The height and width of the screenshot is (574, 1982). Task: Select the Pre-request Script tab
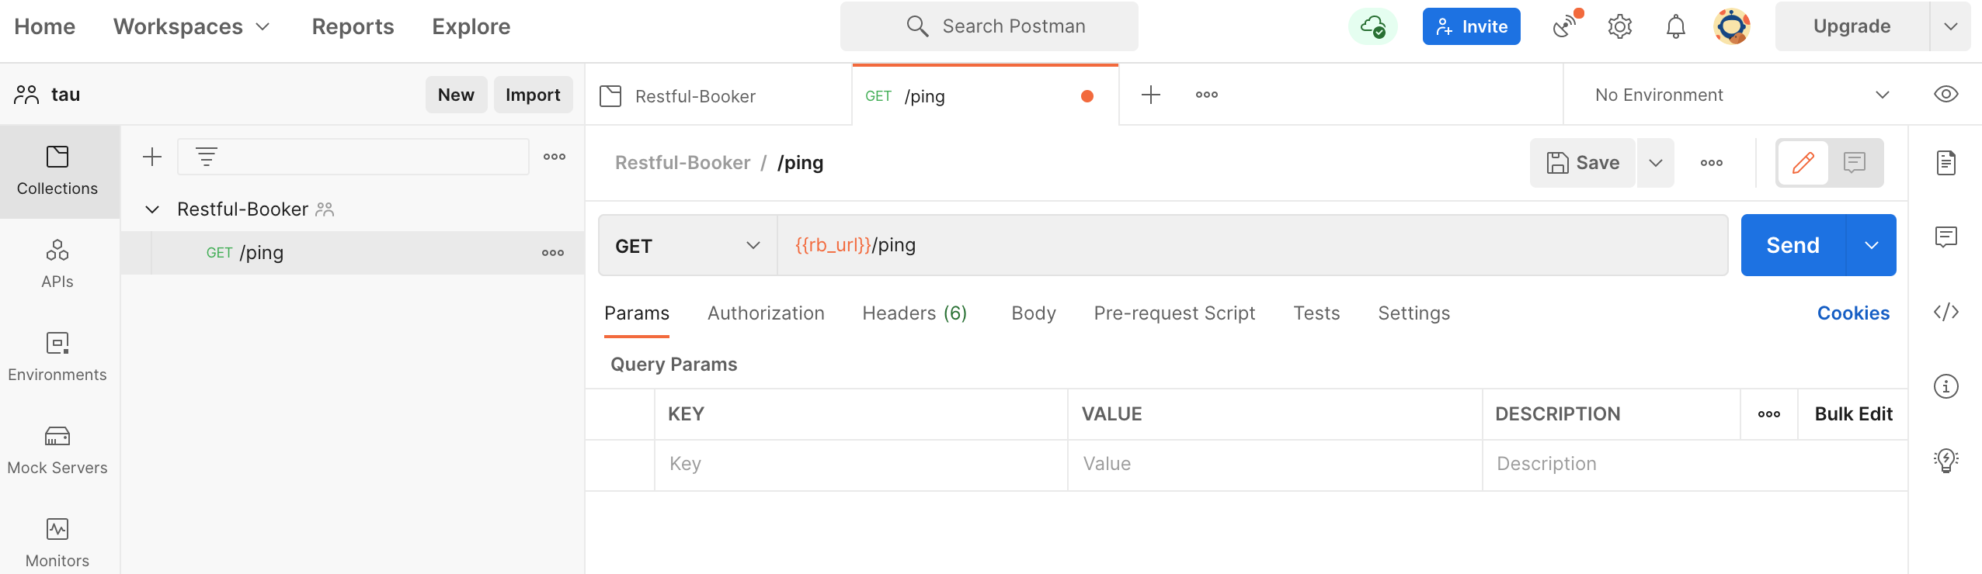tap(1174, 313)
